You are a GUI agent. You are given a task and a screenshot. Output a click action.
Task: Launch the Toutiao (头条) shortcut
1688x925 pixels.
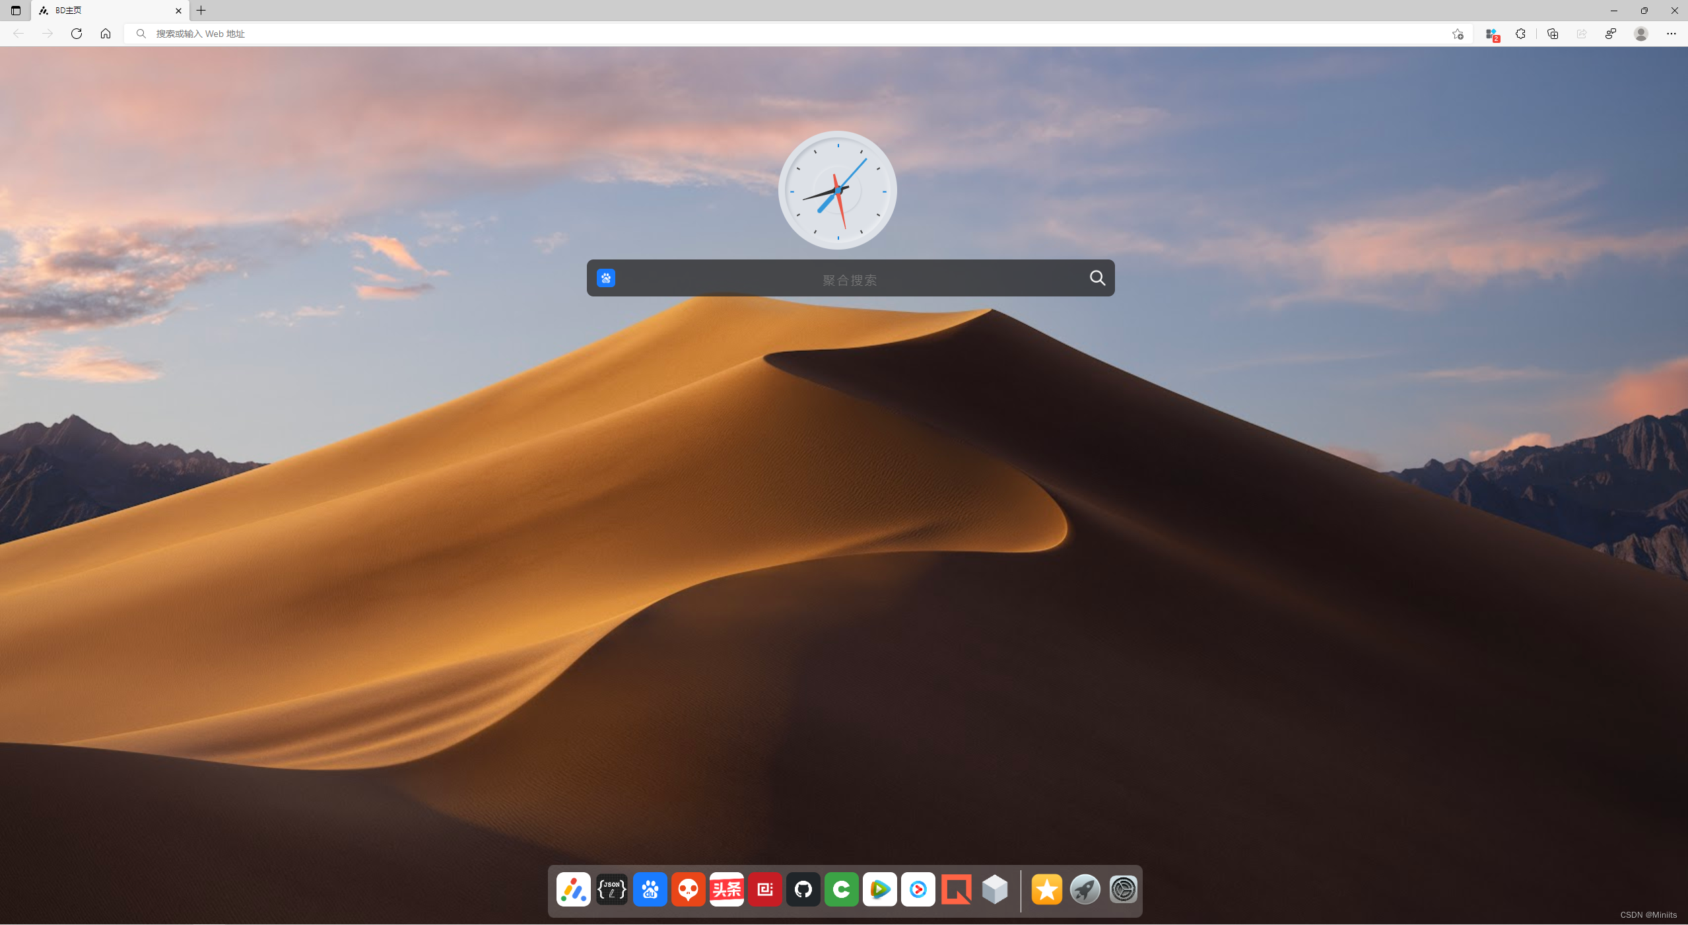(726, 889)
